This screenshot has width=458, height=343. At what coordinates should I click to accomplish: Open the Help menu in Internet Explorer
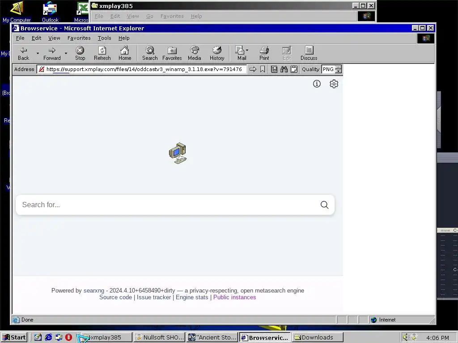pos(124,38)
